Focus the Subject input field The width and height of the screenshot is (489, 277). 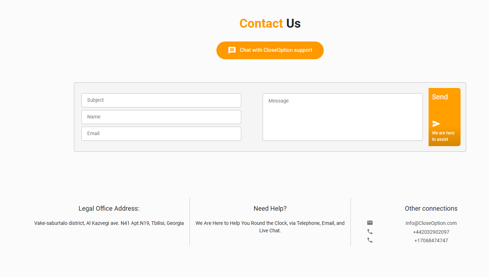(x=161, y=100)
